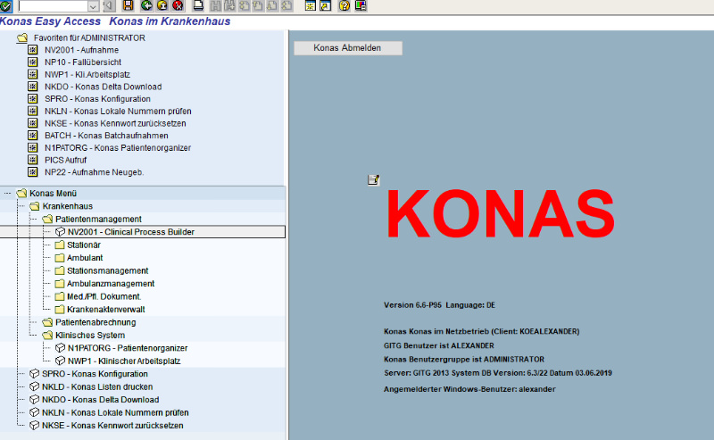Click the yellow Exit up-arrow icon
The height and width of the screenshot is (440, 714).
coord(162,5)
